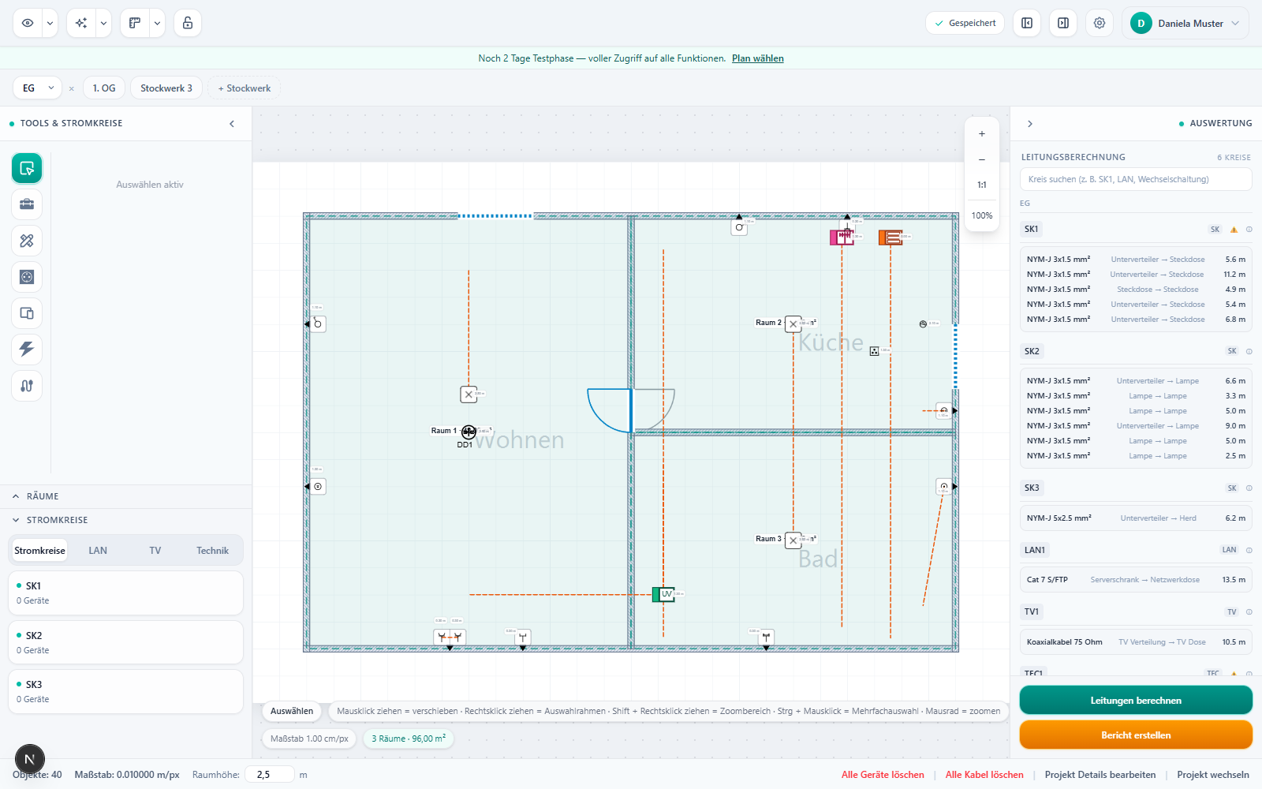1262x789 pixels.
Task: Add a new floor with + Stockwerk
Action: (x=245, y=88)
